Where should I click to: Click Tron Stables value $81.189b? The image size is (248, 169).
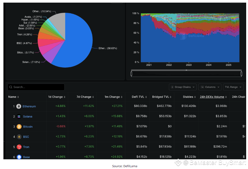(x=190, y=146)
